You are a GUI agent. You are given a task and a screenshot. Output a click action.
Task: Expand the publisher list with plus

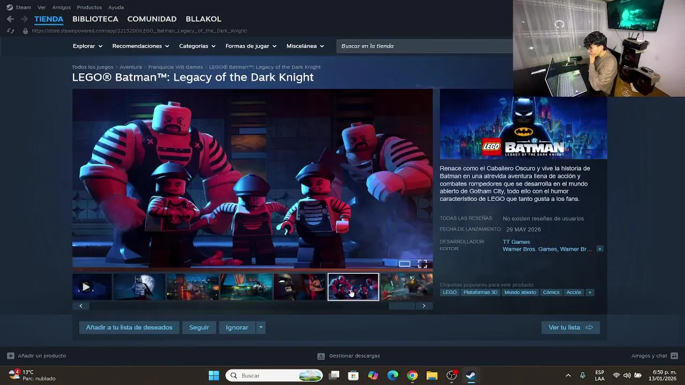click(600, 249)
